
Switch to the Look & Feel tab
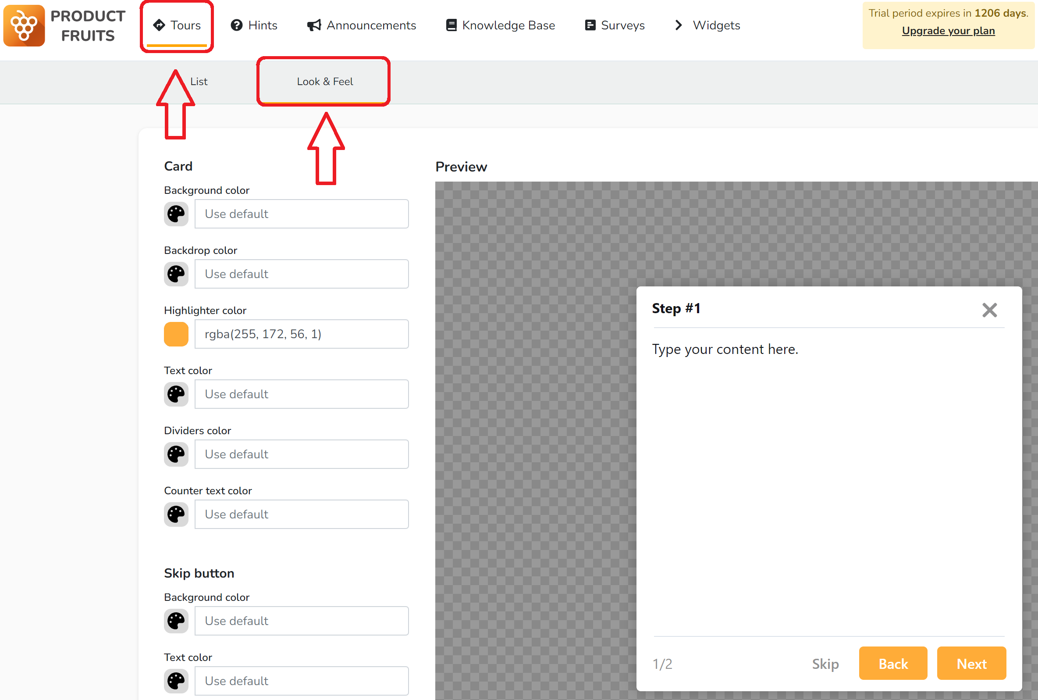(x=325, y=81)
